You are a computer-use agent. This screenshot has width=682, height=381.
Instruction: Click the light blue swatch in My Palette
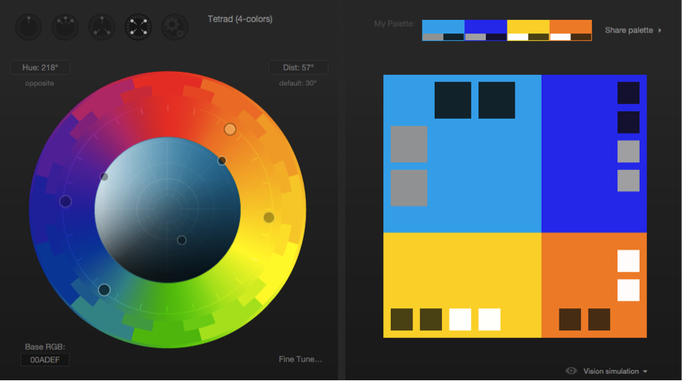pyautogui.click(x=444, y=27)
